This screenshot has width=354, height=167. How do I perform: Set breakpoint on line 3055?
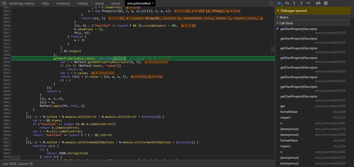(x=6, y=153)
